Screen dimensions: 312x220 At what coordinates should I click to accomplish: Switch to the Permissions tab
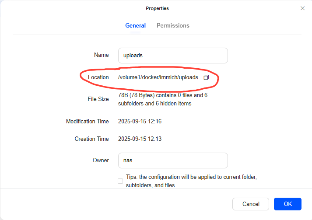click(173, 26)
